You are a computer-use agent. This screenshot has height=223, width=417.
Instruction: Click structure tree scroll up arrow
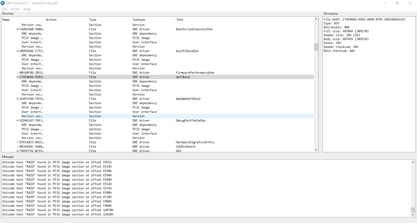coord(316,19)
